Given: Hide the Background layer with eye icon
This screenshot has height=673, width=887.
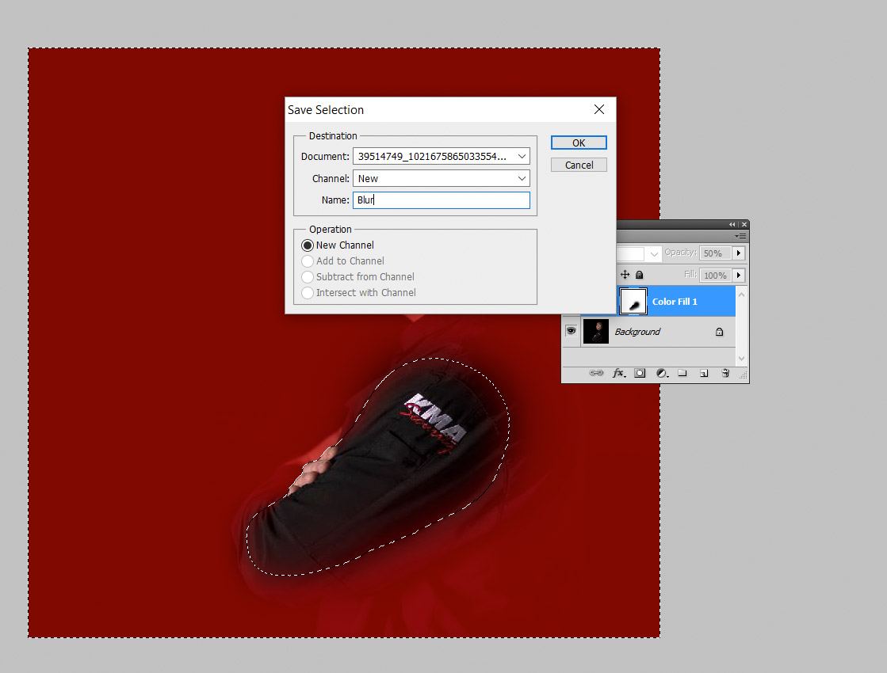Looking at the screenshot, I should click(571, 331).
